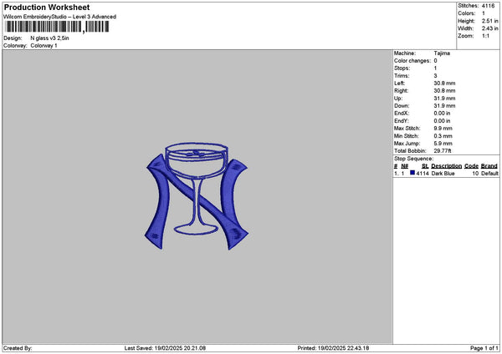Click the EndX value 0.00 in

tap(442, 114)
